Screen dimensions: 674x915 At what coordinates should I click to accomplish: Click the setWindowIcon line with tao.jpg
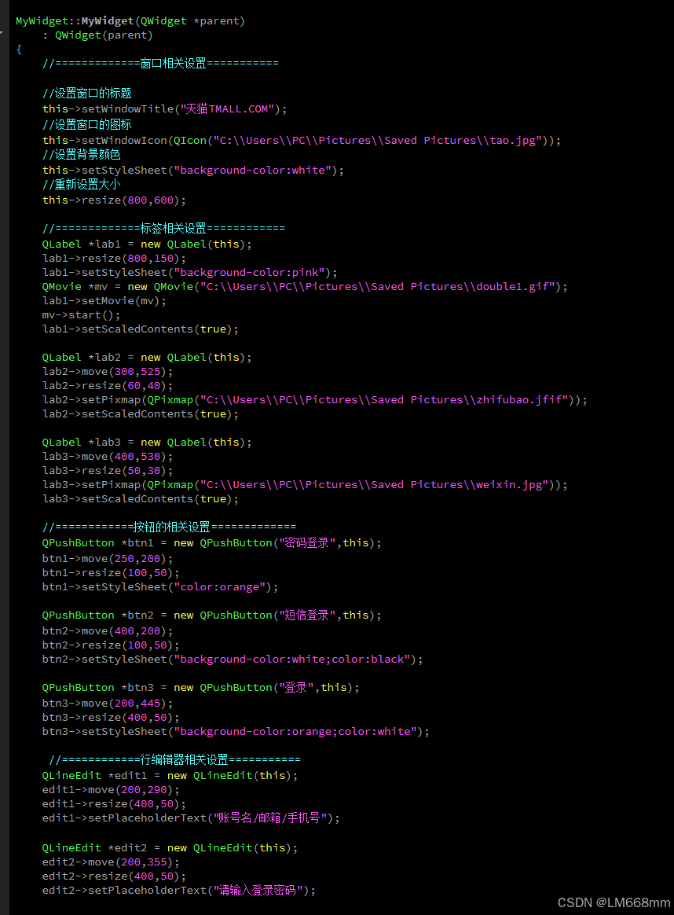[x=302, y=140]
